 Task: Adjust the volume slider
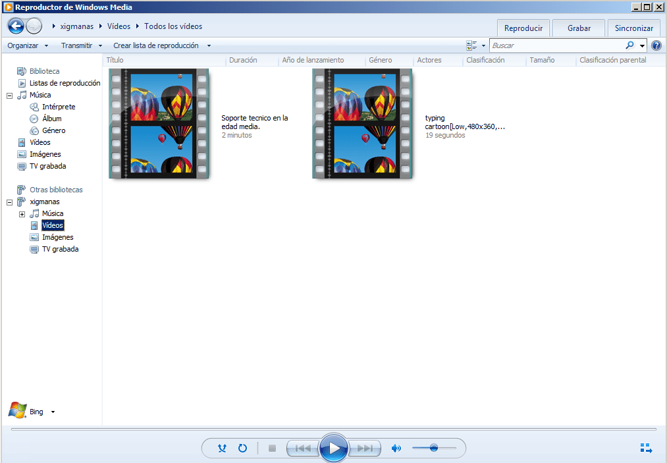(434, 448)
